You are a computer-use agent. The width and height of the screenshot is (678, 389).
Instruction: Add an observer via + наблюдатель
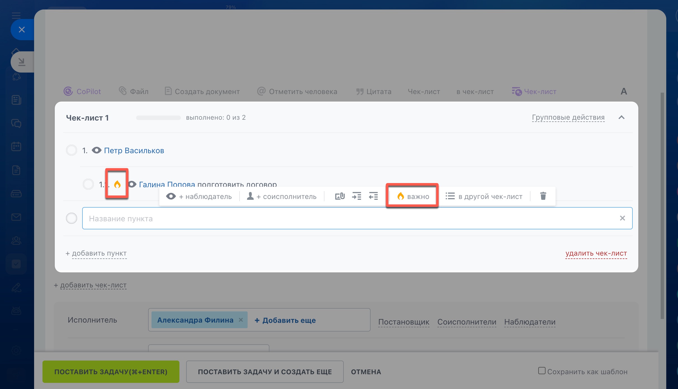coord(199,196)
